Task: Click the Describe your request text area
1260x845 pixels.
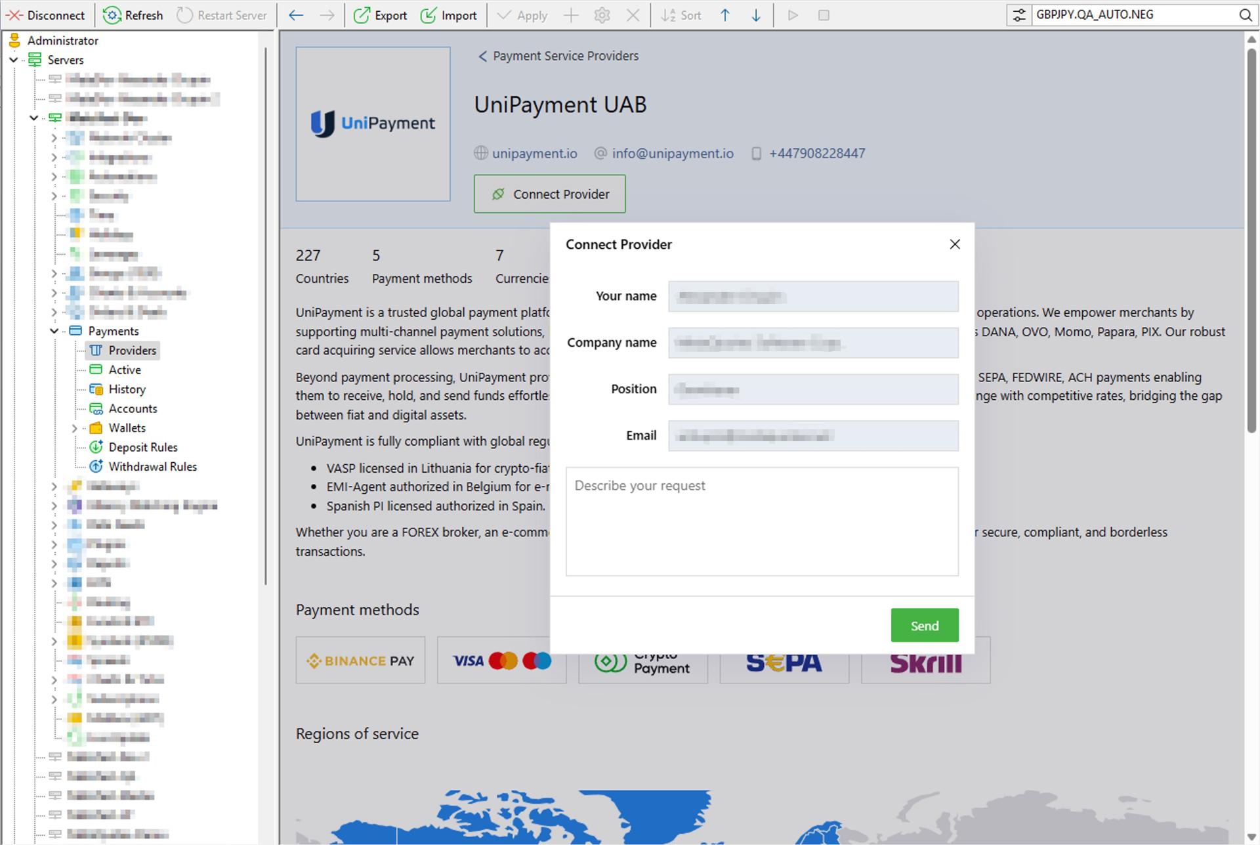Action: click(x=761, y=522)
